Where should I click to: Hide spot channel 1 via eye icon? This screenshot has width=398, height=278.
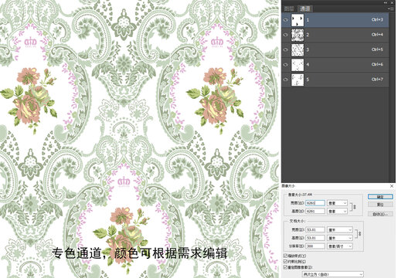[285, 20]
